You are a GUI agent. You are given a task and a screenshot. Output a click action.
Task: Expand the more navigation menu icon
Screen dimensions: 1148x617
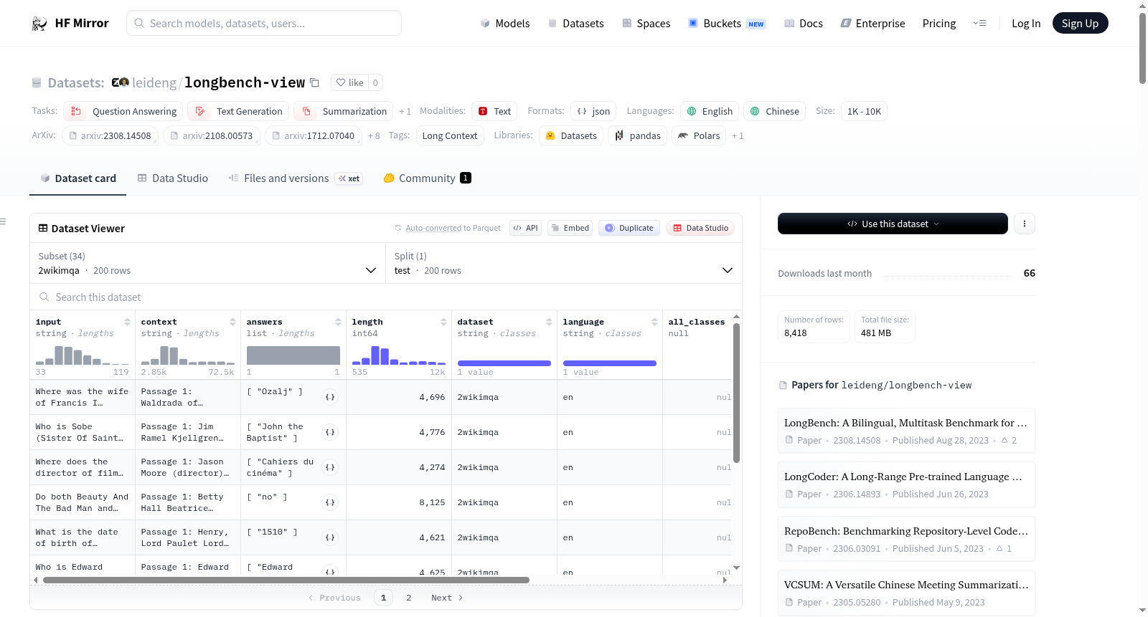coord(979,24)
